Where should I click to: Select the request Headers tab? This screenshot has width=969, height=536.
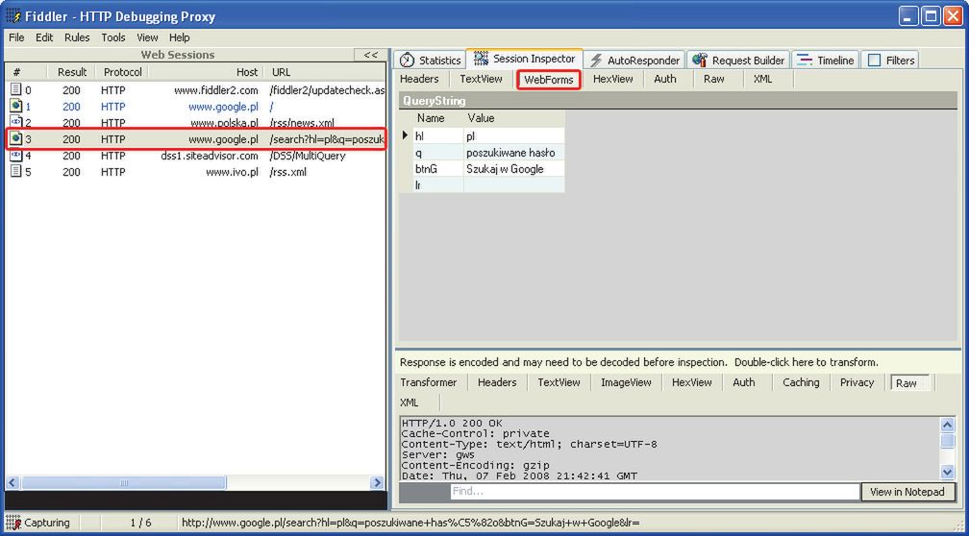coord(419,79)
